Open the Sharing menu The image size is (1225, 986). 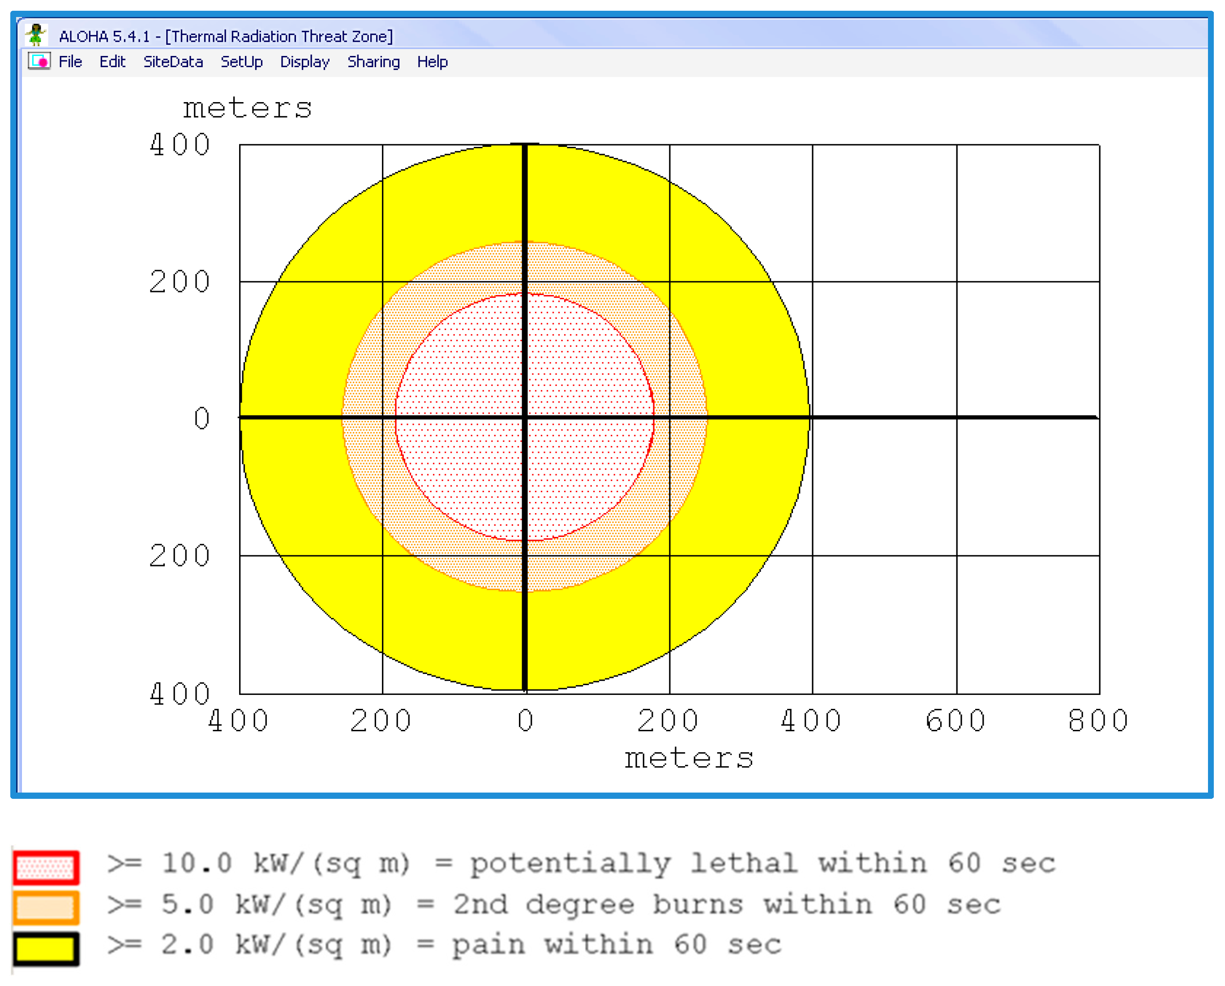(x=373, y=62)
